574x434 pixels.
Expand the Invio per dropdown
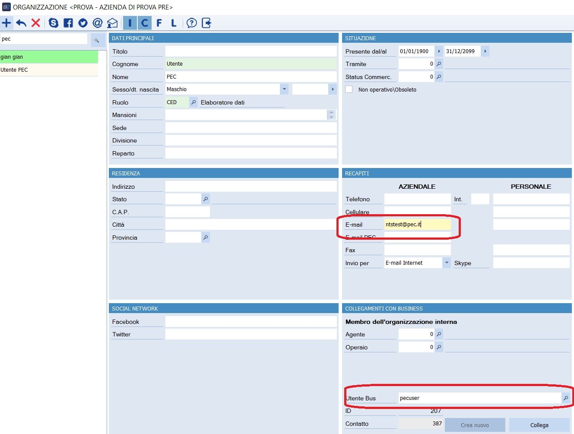(447, 263)
